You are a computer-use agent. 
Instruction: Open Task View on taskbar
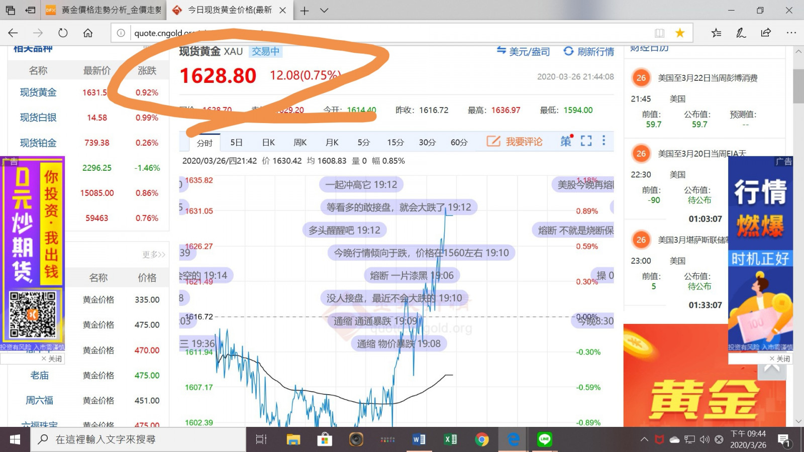point(261,439)
